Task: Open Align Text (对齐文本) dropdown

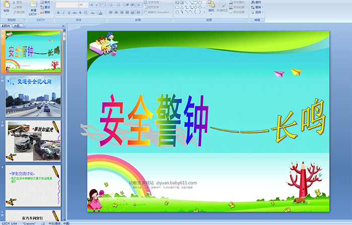Action: [x=153, y=7]
